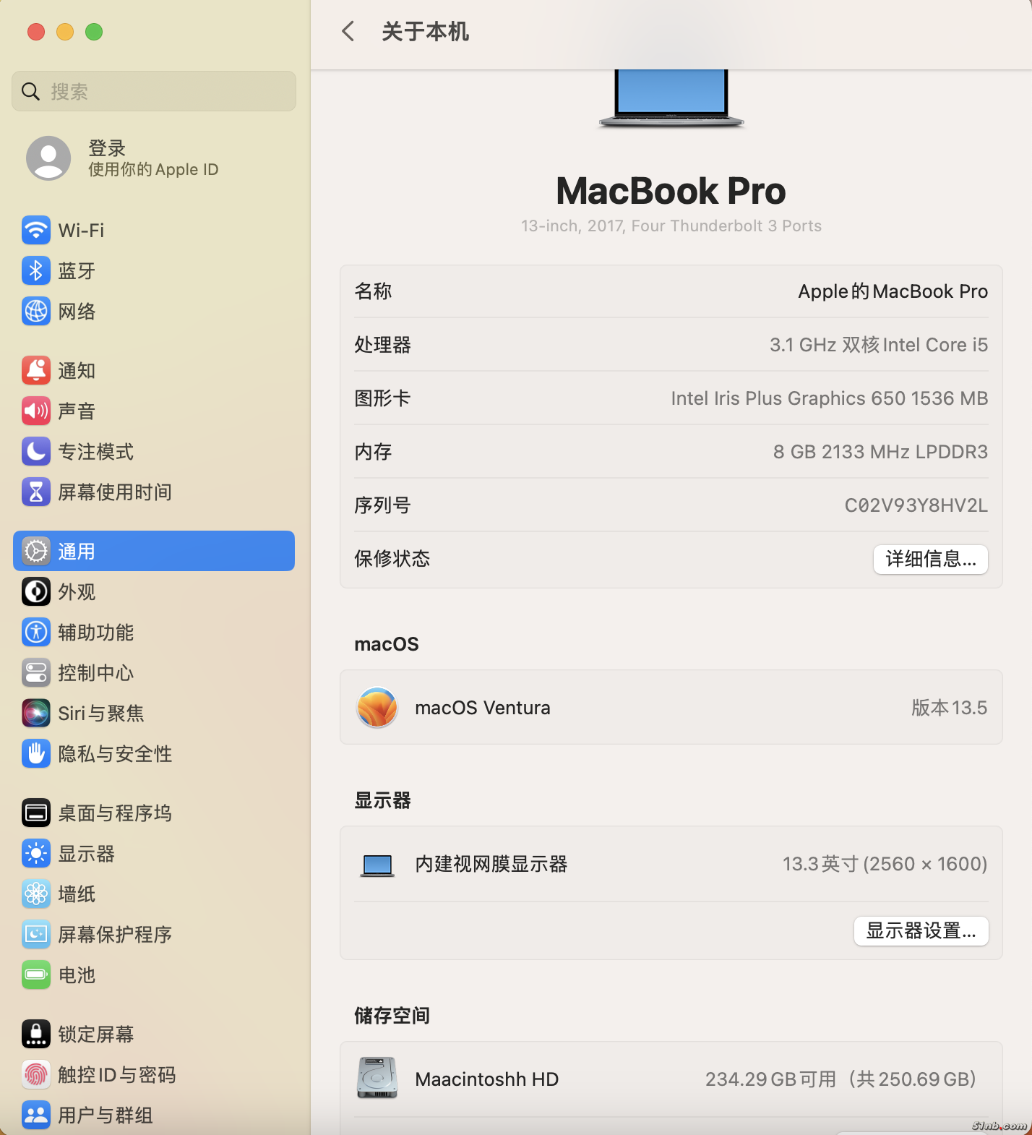This screenshot has width=1032, height=1135.
Task: Click the Sound (声音) speaker icon
Action: 36,411
